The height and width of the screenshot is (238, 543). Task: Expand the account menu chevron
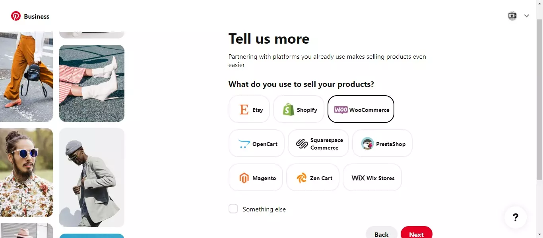click(527, 16)
